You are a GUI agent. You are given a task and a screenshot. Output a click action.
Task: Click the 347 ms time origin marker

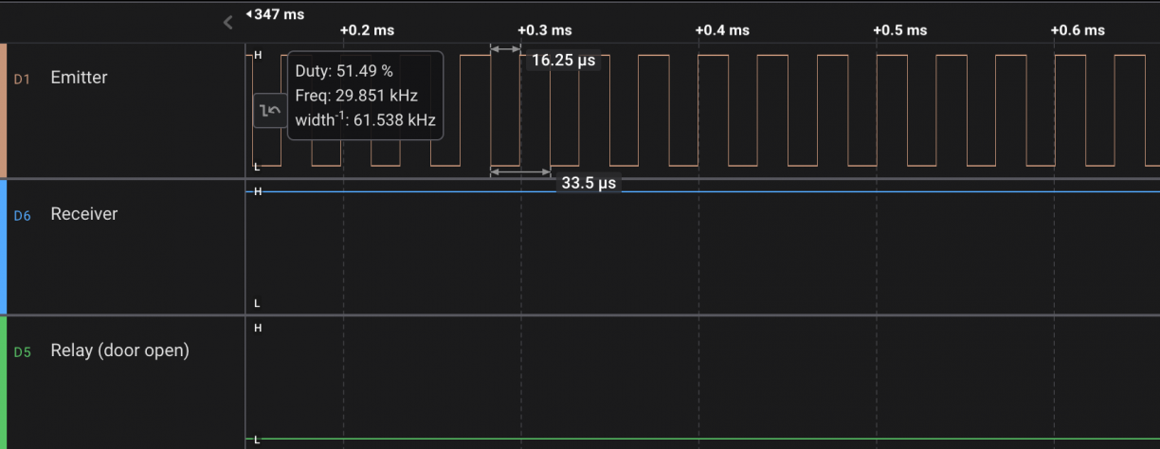[x=278, y=14]
